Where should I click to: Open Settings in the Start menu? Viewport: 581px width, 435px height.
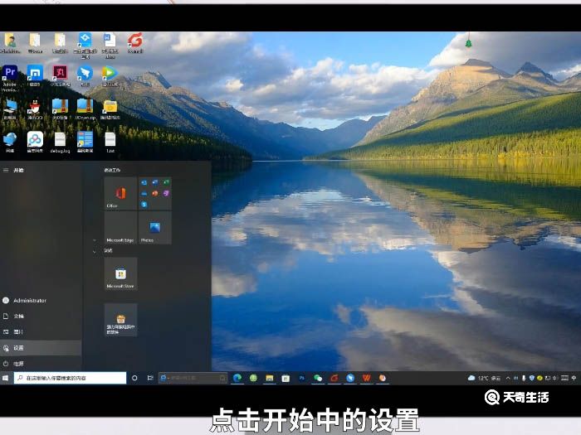[x=18, y=348]
